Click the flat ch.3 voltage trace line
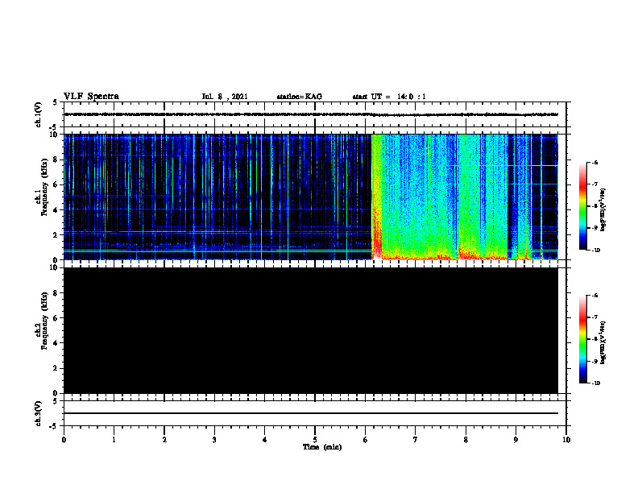The image size is (638, 493). coord(311,413)
